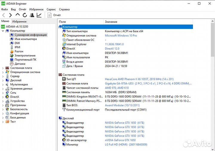Screen dimensions: 215x151
Task: Collapse the Компьютер tree node
Action: click(3, 31)
